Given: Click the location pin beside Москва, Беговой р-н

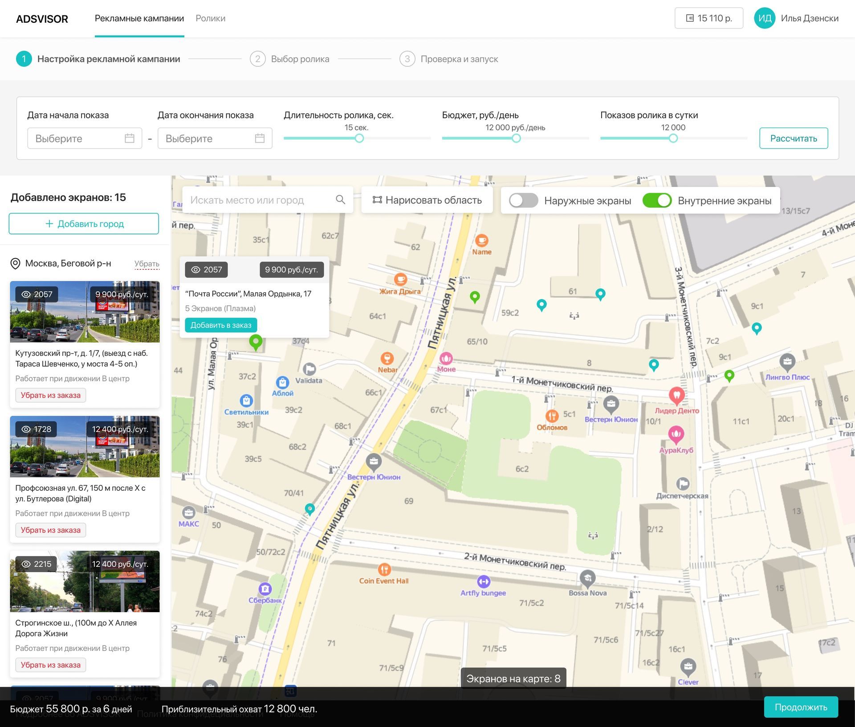Looking at the screenshot, I should coord(15,263).
